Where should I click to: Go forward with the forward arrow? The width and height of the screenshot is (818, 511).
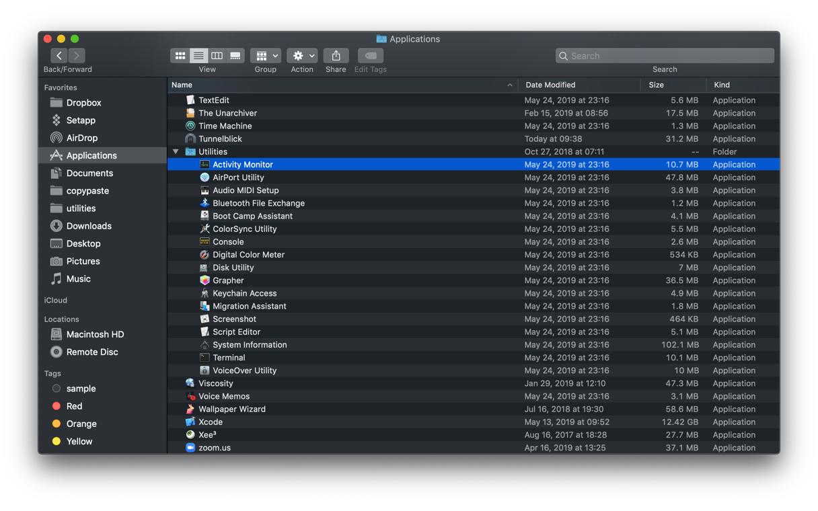point(77,56)
